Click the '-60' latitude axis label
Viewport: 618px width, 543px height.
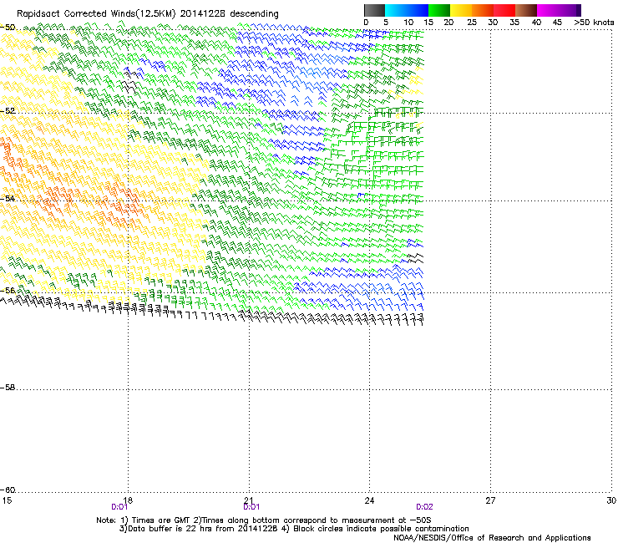(8, 490)
